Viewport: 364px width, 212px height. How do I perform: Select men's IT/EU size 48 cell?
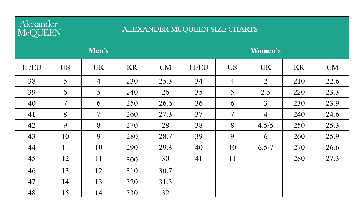coord(31,193)
